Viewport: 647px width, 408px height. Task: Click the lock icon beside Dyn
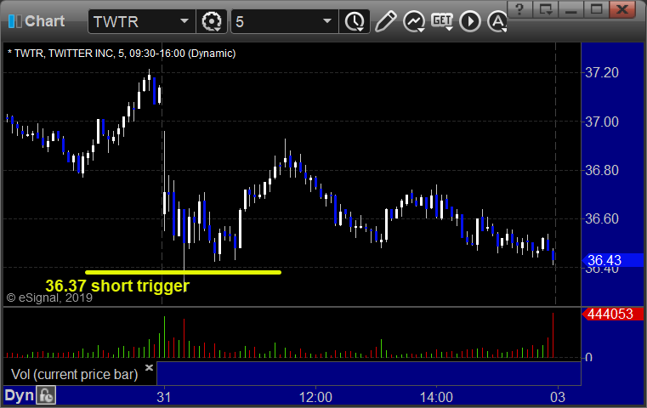coord(46,395)
